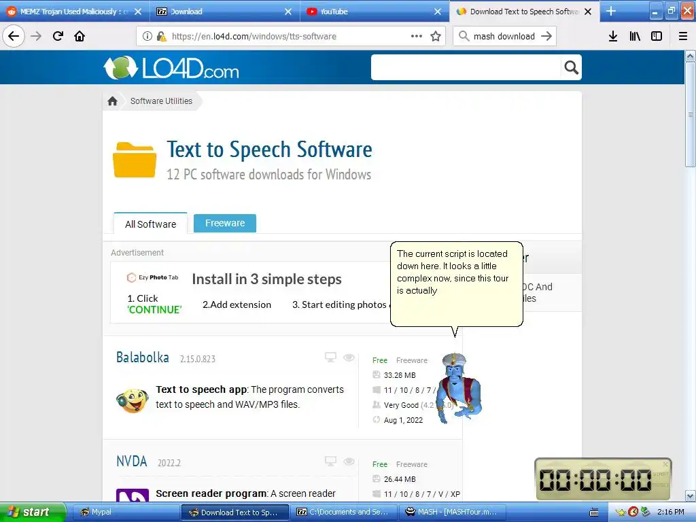Viewport: 696px width, 522px height.
Task: Open the Balabolka software link
Action: [143, 358]
